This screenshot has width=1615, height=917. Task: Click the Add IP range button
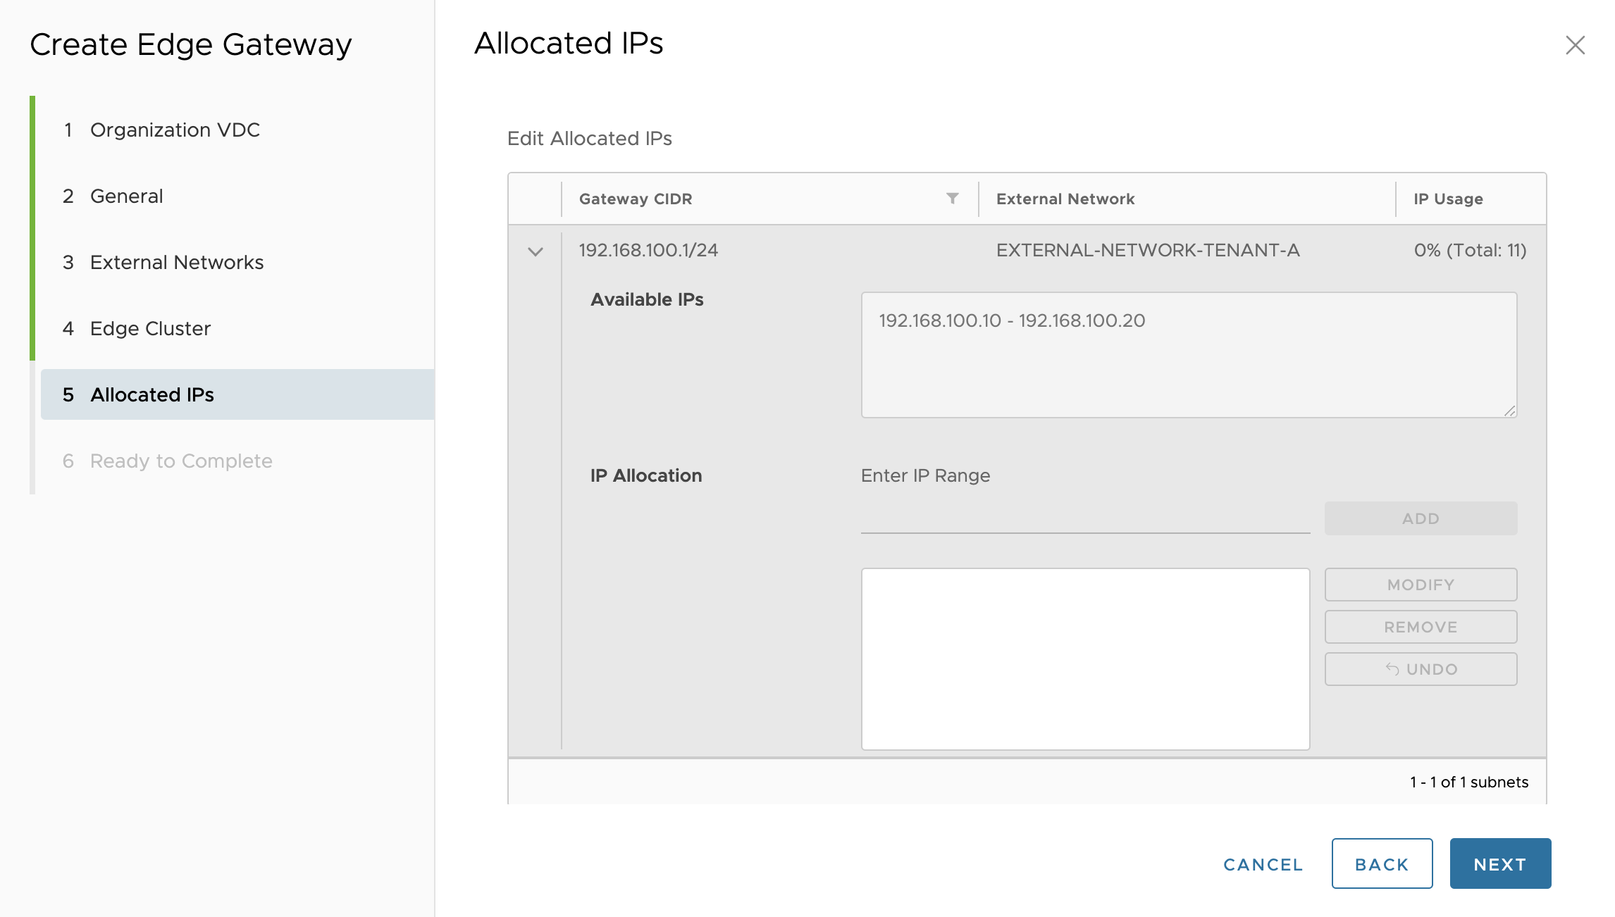[1420, 518]
